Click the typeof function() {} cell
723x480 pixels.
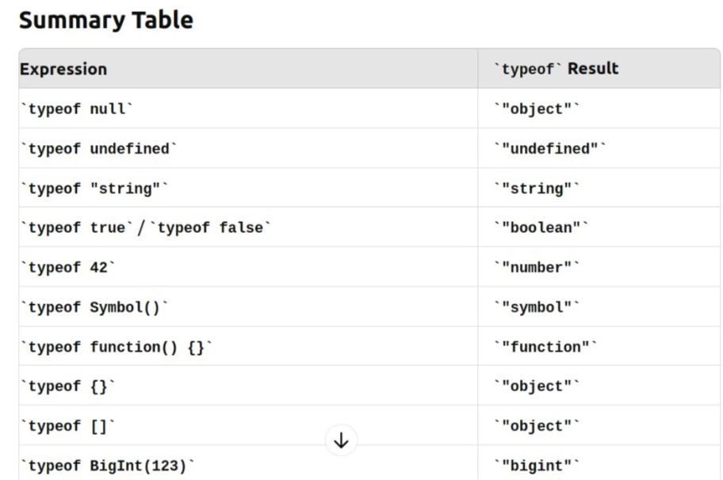[x=248, y=346]
